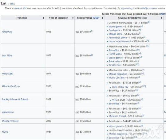Open Star Wars Book sales link
Viewport: 166px width, 140px height.
pos(114,61)
